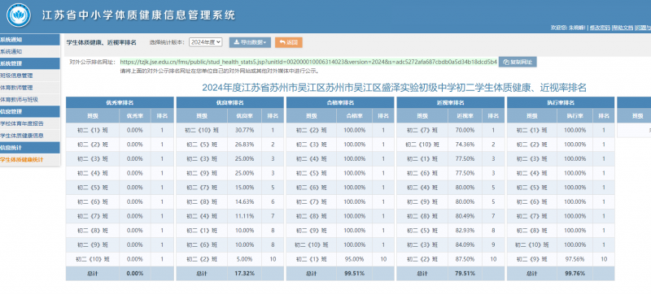Collapse the 信息统计 sidebar section header
The image size is (651, 294).
coord(30,148)
